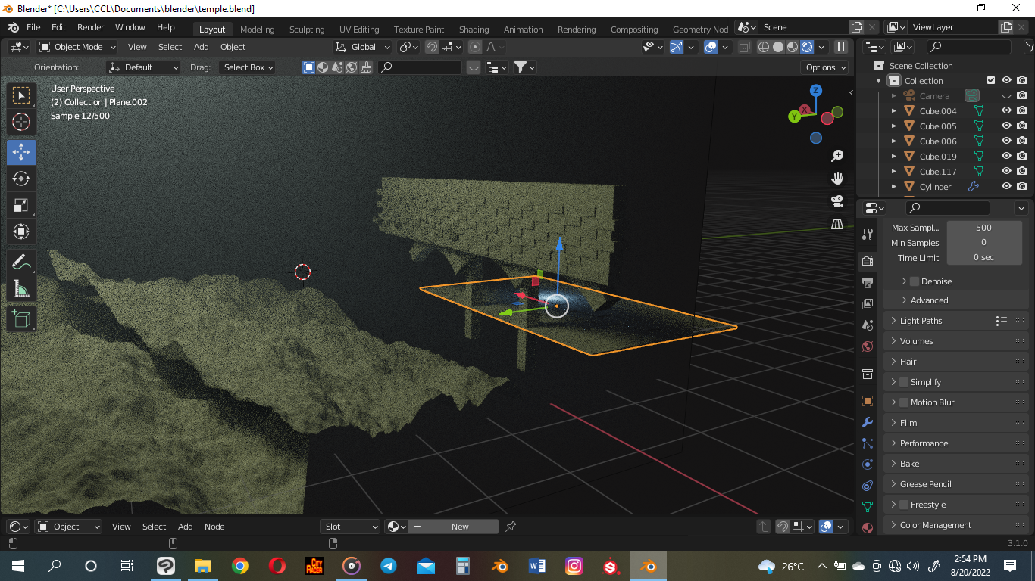This screenshot has height=581, width=1035.
Task: Enable the Motion Blur checkbox
Action: [x=904, y=402]
